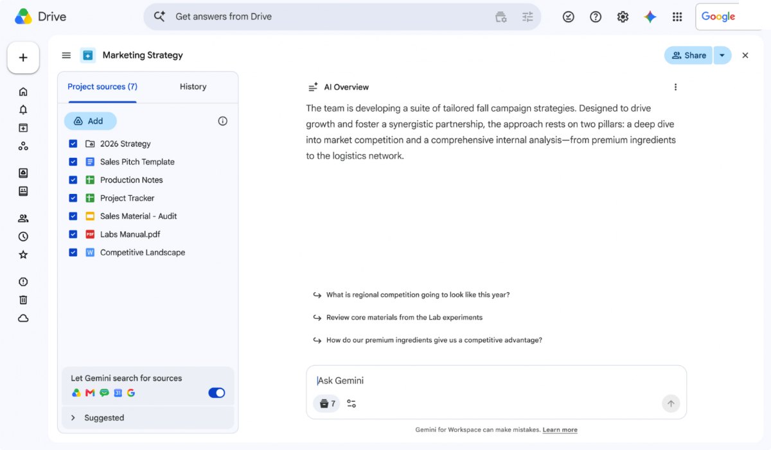The width and height of the screenshot is (771, 450).
Task: Click the Share button
Action: (689, 55)
